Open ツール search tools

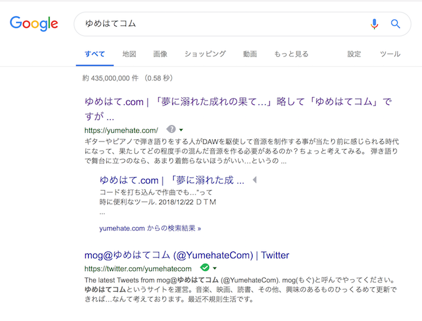(390, 54)
